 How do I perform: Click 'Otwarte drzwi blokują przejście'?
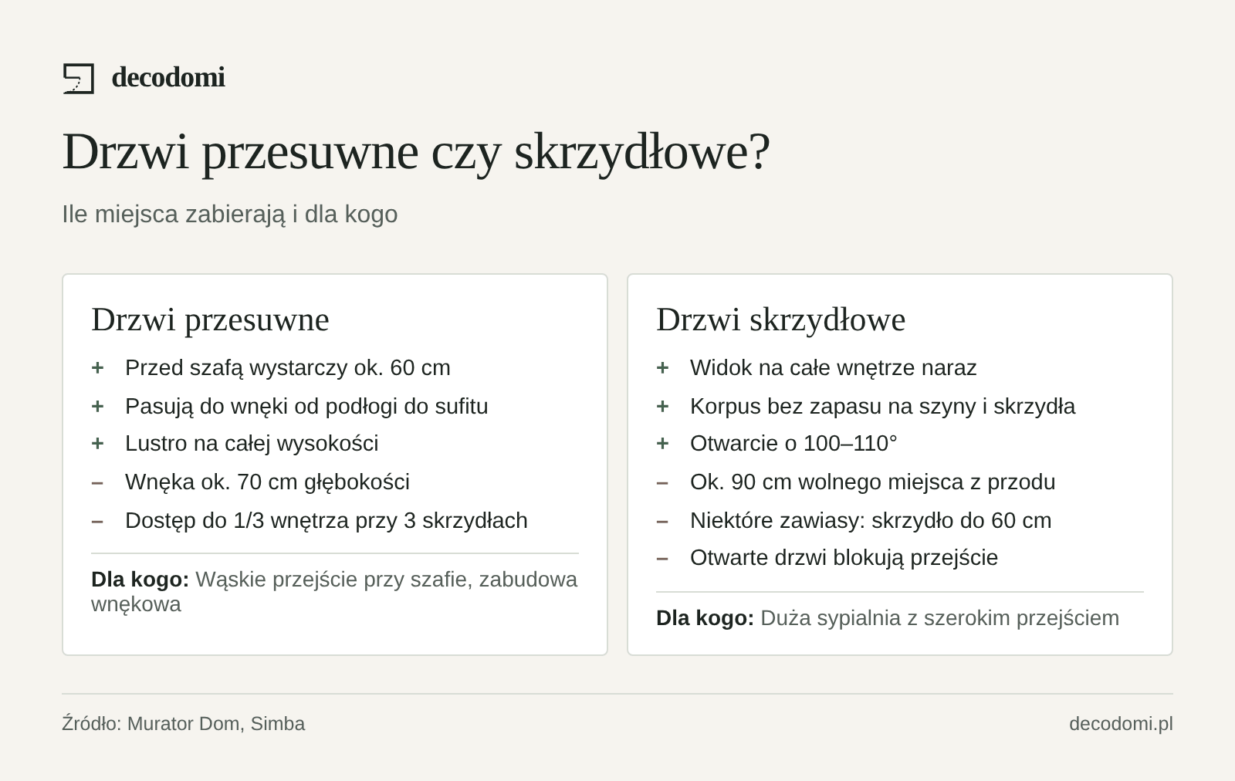point(844,557)
